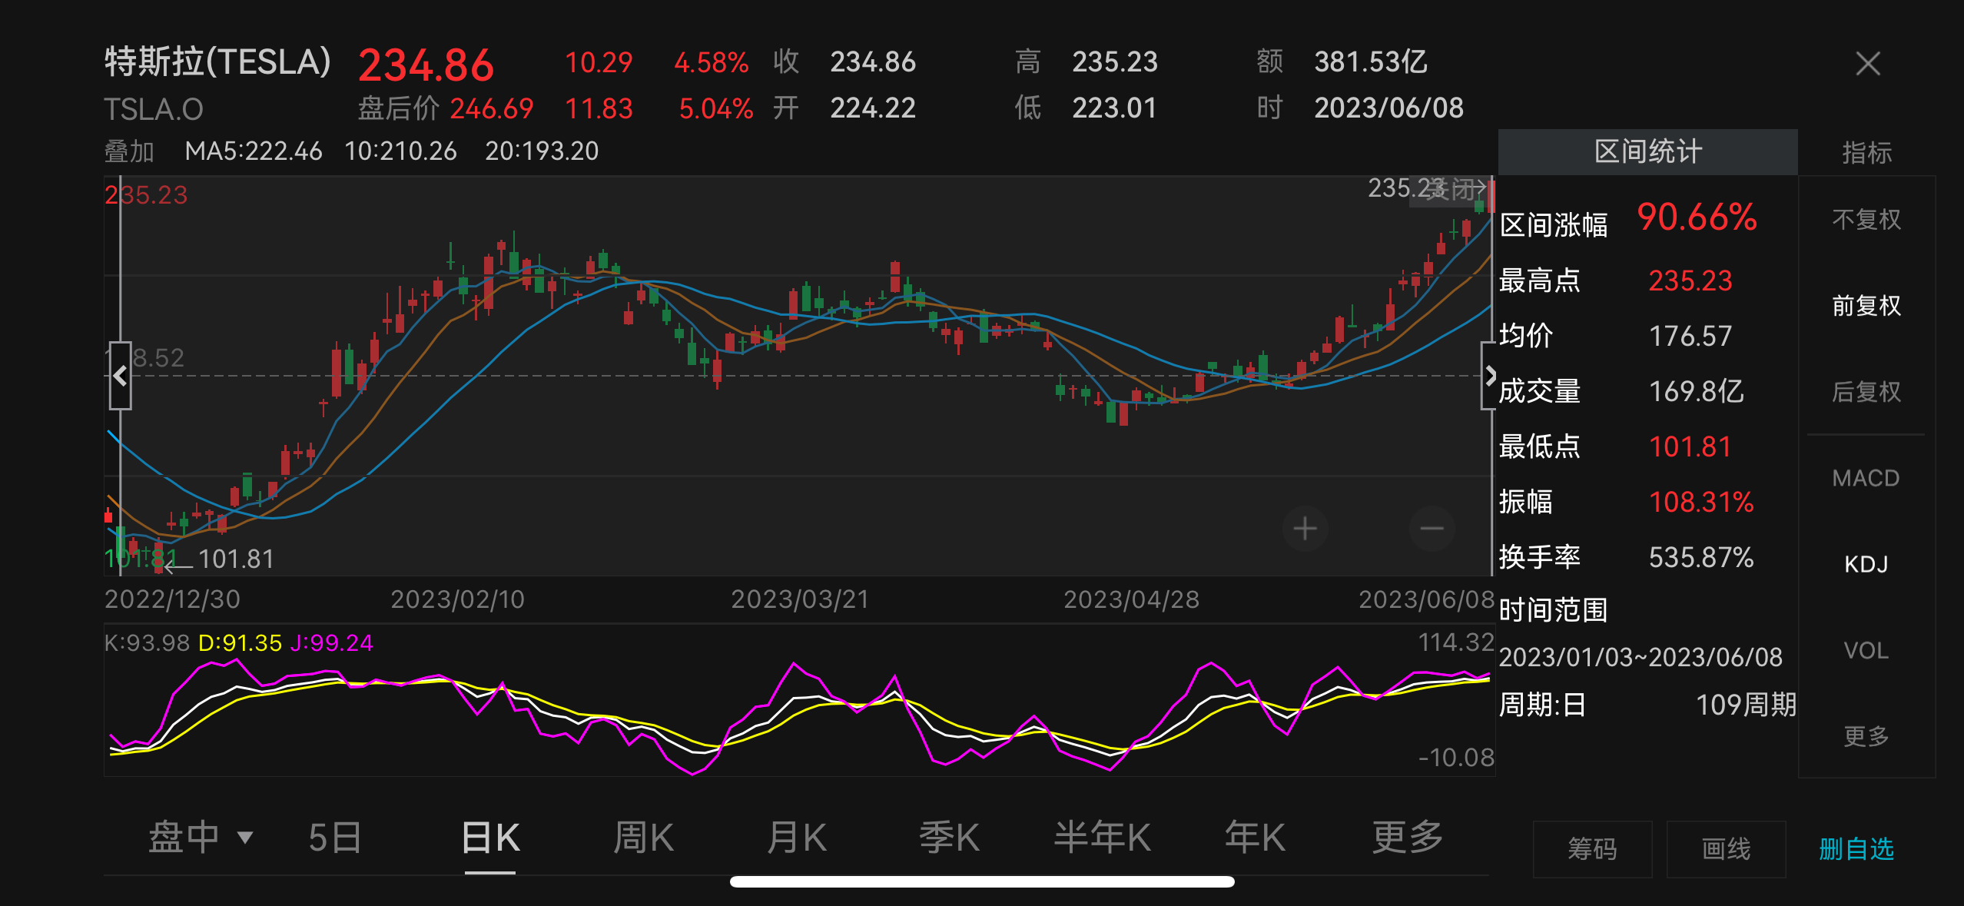Open the 盘中 dropdown selector

click(x=201, y=837)
